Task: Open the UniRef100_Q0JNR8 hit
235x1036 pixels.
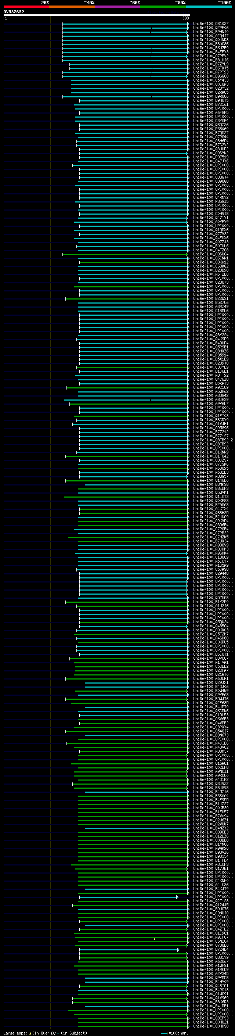Action: click(x=211, y=40)
